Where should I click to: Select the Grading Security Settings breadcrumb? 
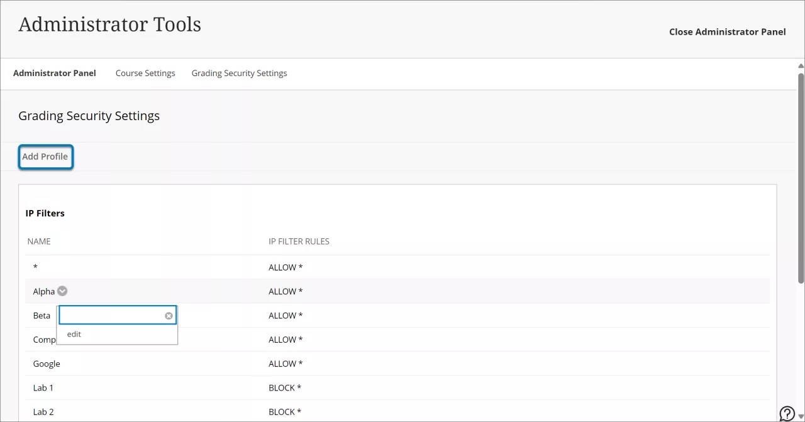[239, 73]
